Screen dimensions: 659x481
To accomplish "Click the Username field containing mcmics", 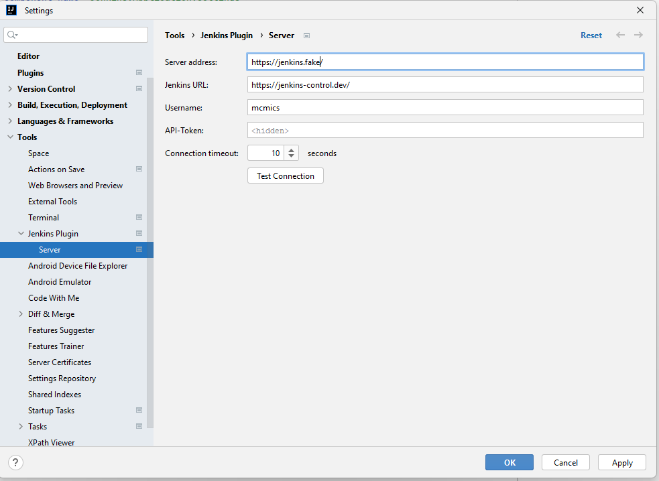I will coord(445,108).
